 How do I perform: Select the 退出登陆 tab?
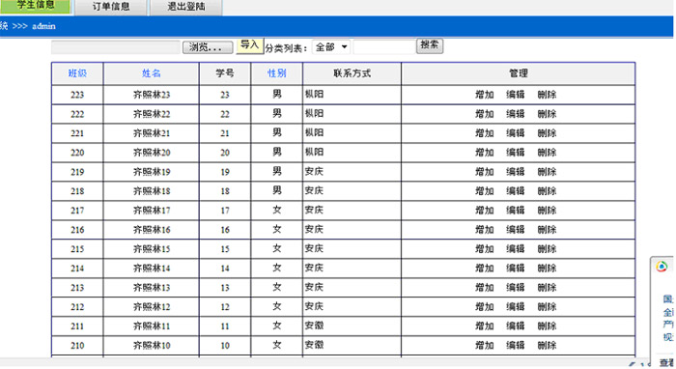(x=186, y=7)
